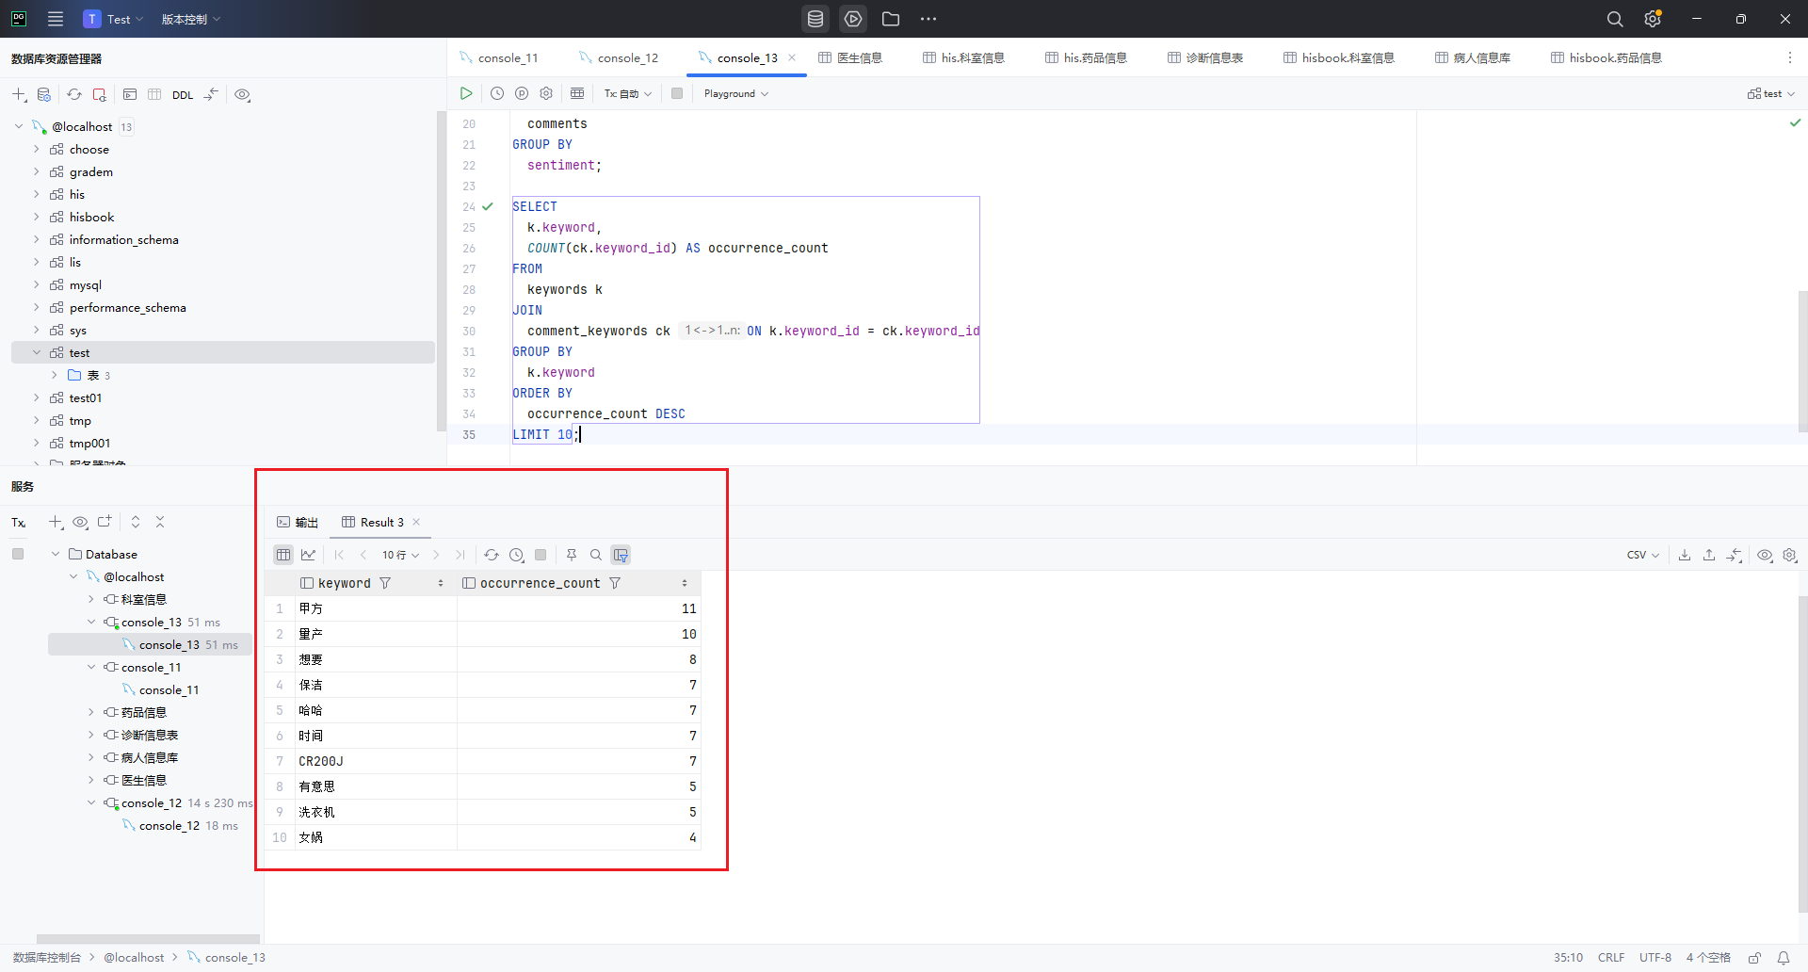Toggle read-only lock in status bar

[1755, 958]
